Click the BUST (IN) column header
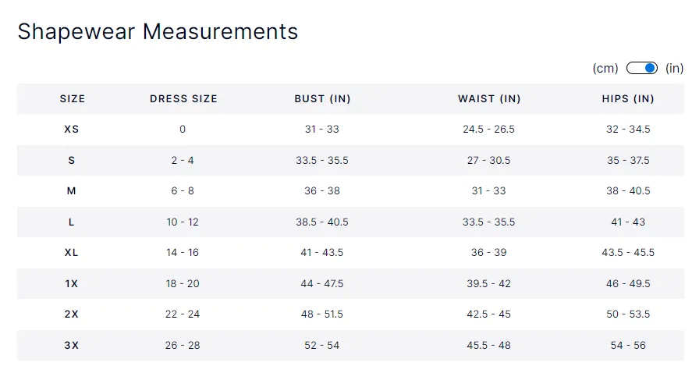 pyautogui.click(x=323, y=99)
